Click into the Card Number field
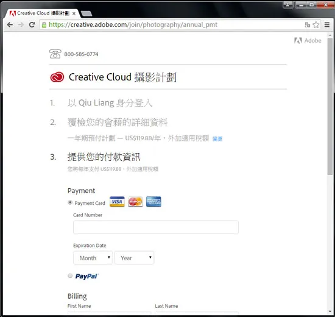 point(156,227)
